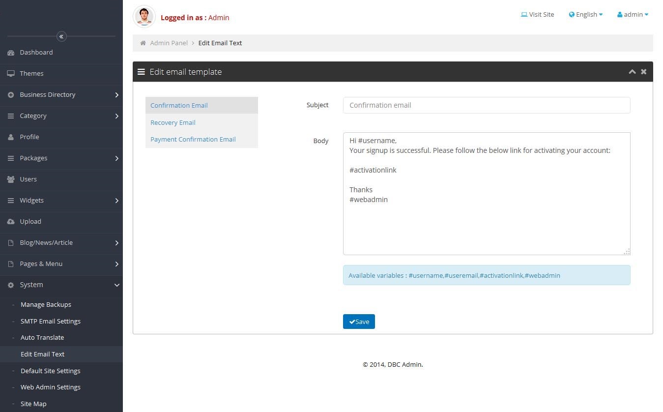The height and width of the screenshot is (412, 663).
Task: Click the Upload cloud icon
Action: coord(11,222)
